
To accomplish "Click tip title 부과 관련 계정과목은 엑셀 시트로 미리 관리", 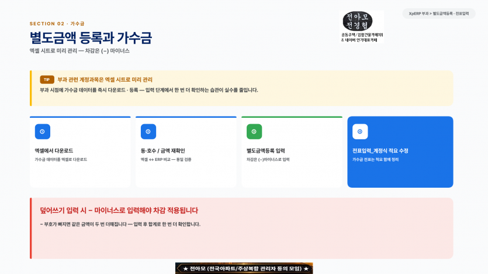I will [x=105, y=80].
